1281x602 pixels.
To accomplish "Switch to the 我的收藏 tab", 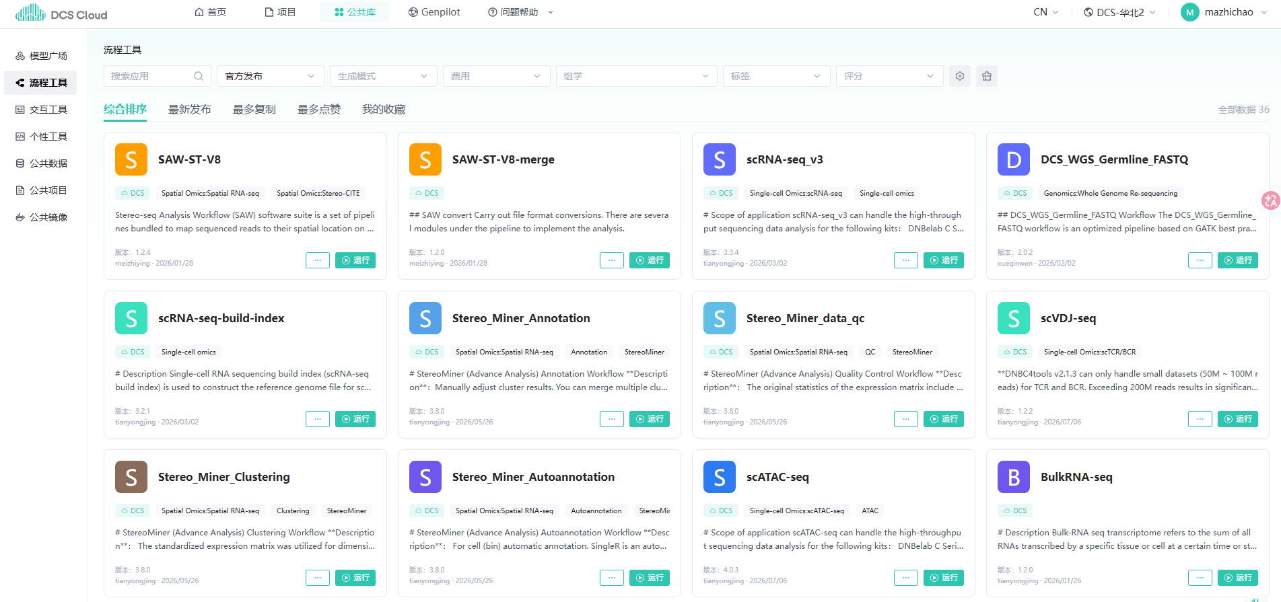I will (x=384, y=110).
